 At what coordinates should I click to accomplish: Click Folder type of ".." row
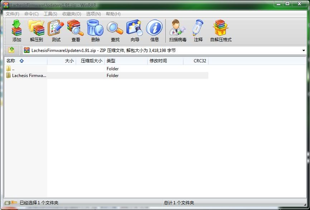[x=112, y=69]
